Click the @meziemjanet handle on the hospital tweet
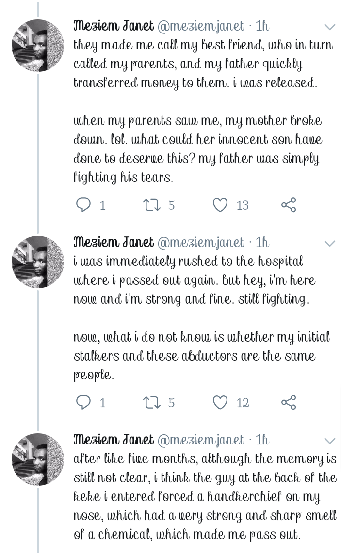This screenshot has width=341, height=559. click(x=201, y=243)
